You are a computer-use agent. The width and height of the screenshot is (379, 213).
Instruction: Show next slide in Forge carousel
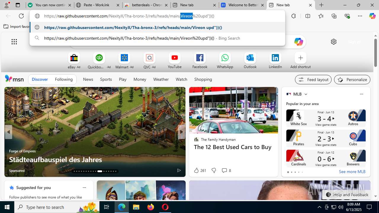tap(181, 132)
